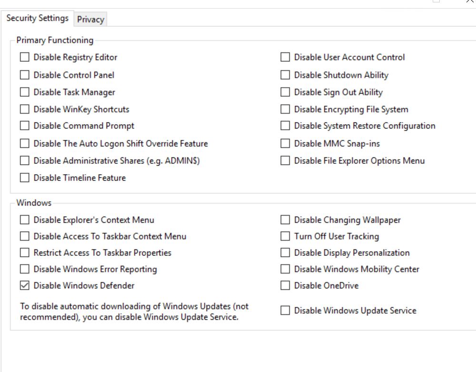Tick the Disable Task Manager checkbox
Viewport: 476px width, 372px height.
[x=24, y=92]
